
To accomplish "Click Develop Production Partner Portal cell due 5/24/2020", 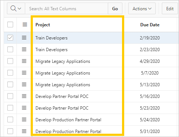I will [x=77, y=120].
